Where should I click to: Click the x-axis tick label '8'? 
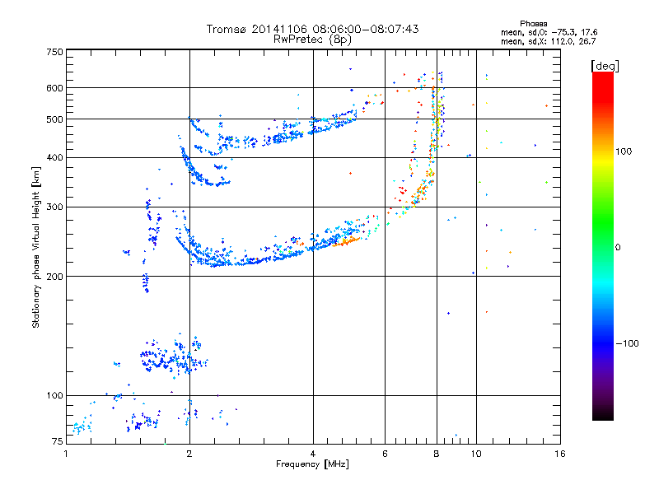point(437,454)
